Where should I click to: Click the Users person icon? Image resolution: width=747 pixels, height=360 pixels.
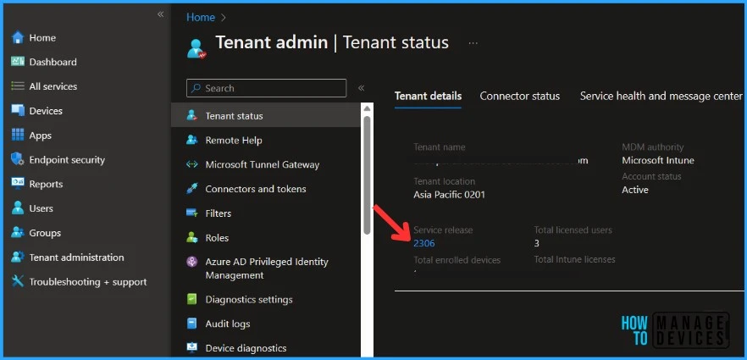18,208
